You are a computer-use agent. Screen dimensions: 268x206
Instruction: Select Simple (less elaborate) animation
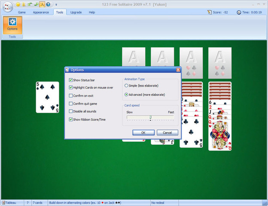(x=126, y=86)
